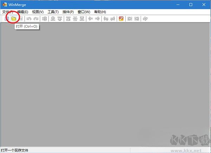Go to Next Difference icon
The height and width of the screenshot is (153, 211).
pos(53,19)
